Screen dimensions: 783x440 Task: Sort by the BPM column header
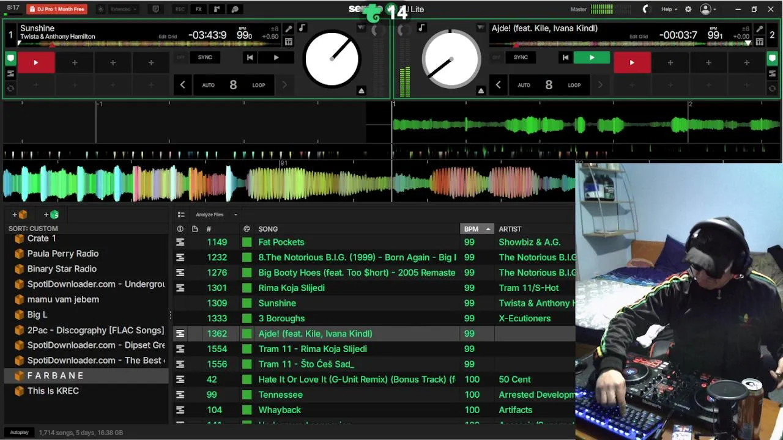click(x=477, y=229)
